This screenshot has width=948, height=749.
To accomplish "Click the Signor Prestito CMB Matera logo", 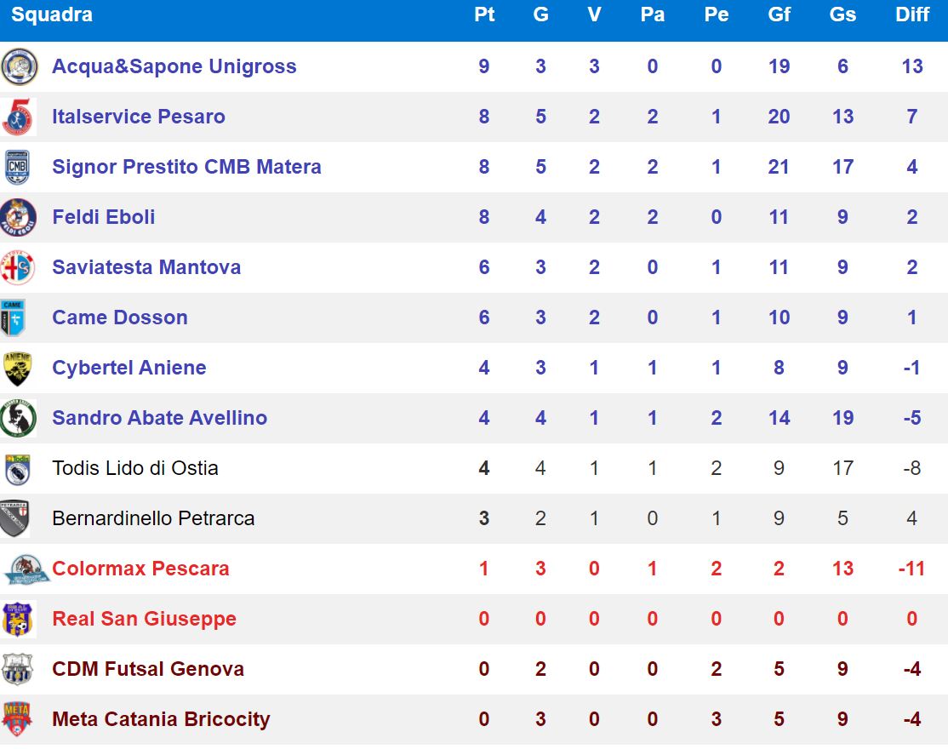I will coord(18,167).
